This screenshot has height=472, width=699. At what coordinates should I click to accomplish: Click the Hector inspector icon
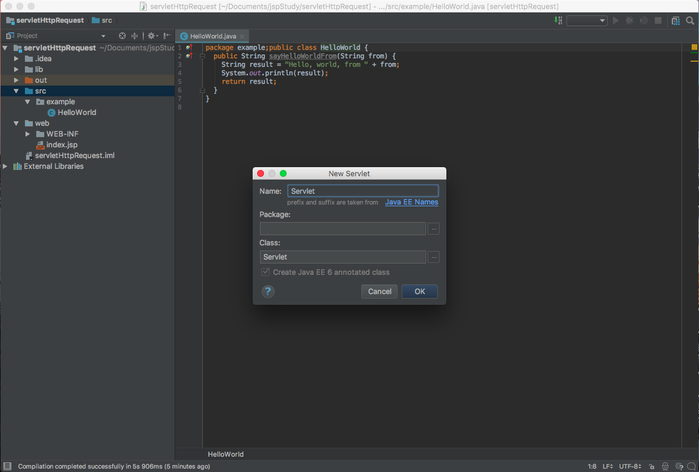click(x=665, y=466)
